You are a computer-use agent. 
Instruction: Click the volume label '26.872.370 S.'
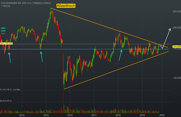[6, 101]
